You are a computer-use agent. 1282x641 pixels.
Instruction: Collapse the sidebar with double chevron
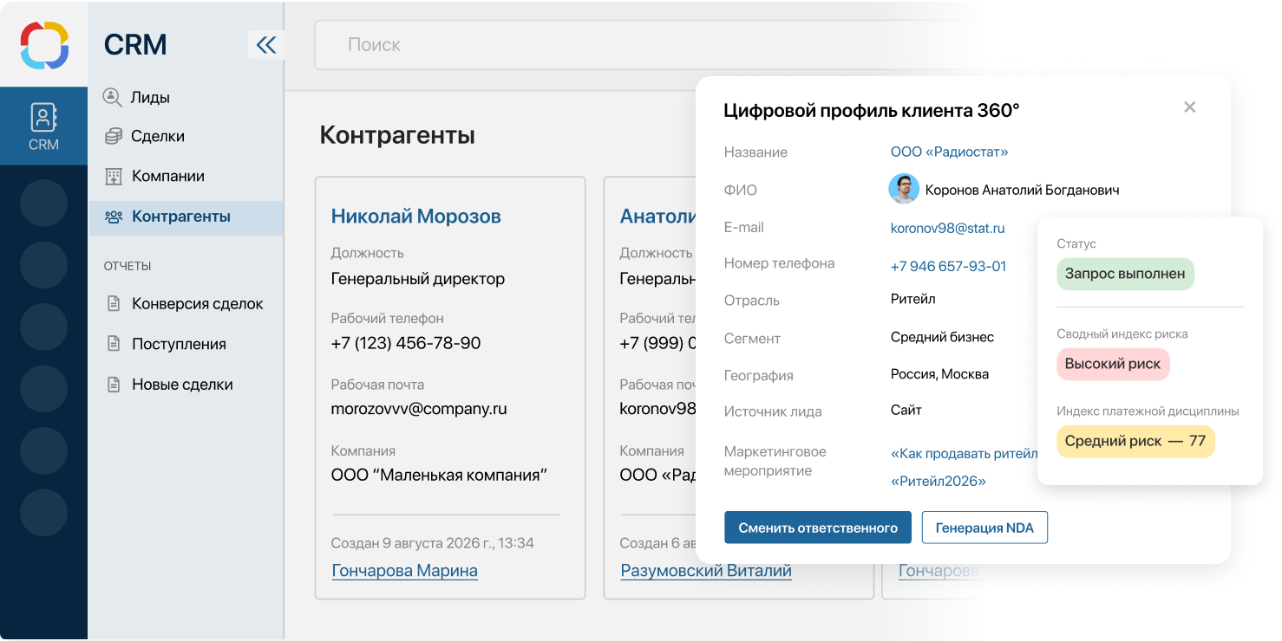266,44
